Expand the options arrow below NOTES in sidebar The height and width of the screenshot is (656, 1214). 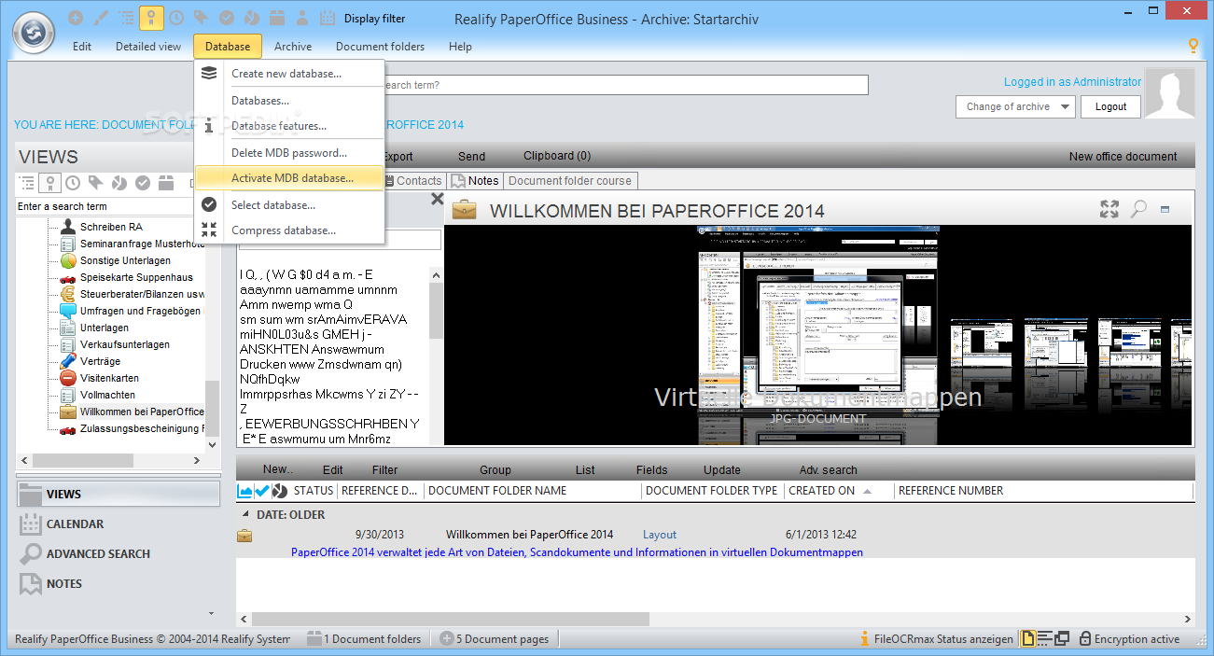212,613
